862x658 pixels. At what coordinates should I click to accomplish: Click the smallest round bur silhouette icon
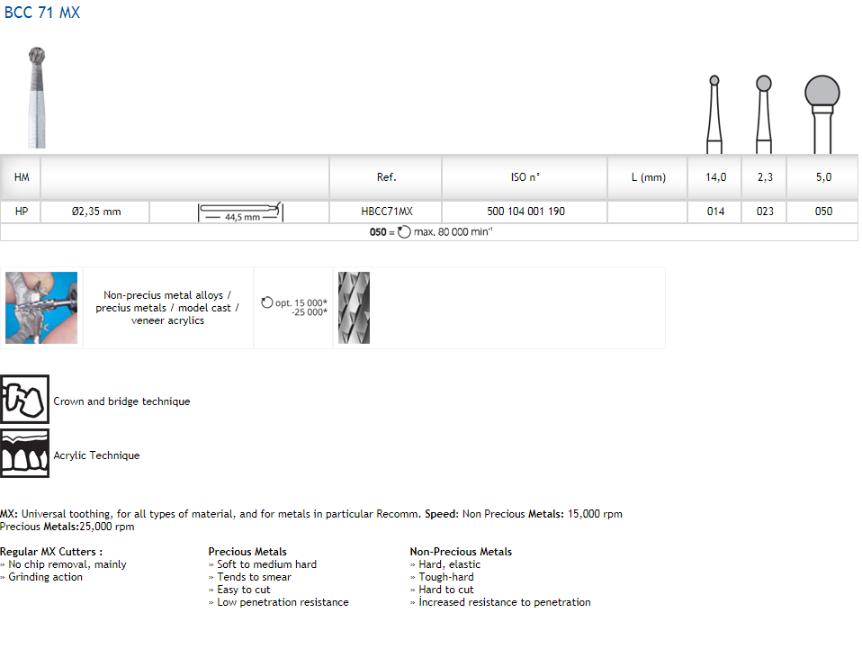714,113
